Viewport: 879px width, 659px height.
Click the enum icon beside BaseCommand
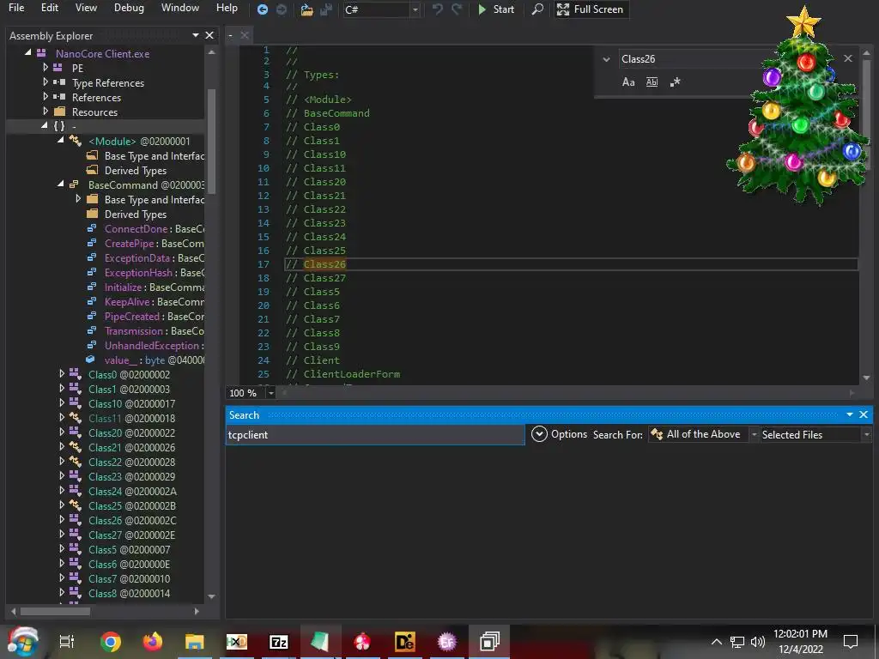pos(74,184)
